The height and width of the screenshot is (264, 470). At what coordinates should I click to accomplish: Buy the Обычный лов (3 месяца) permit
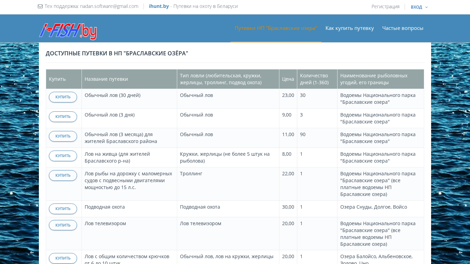(x=63, y=136)
